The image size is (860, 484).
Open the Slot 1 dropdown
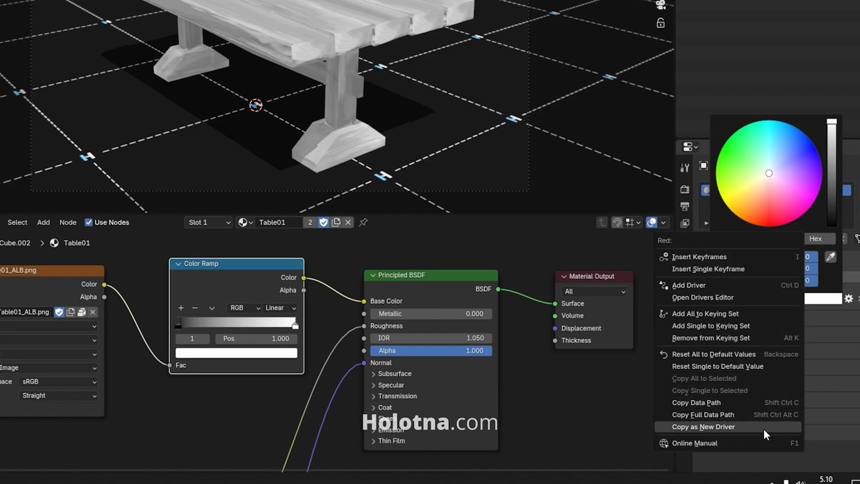(208, 223)
